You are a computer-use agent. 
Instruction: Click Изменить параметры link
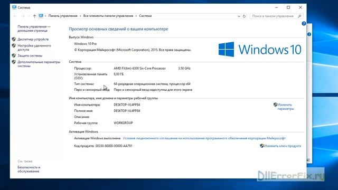286,107
